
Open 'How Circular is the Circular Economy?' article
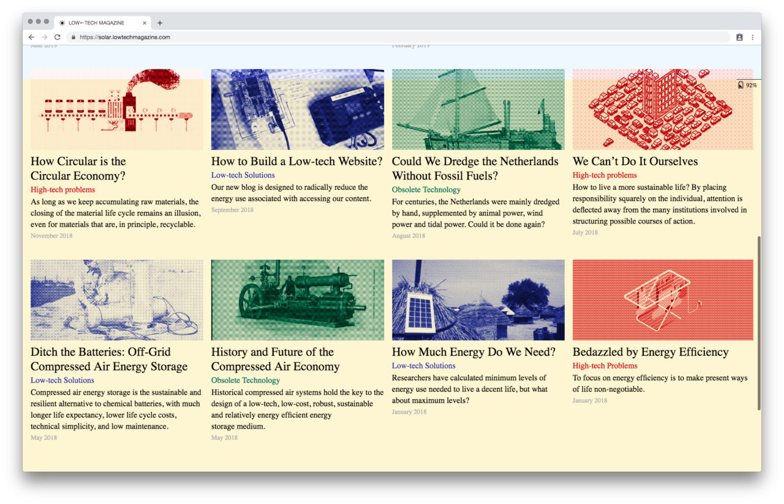click(x=78, y=168)
